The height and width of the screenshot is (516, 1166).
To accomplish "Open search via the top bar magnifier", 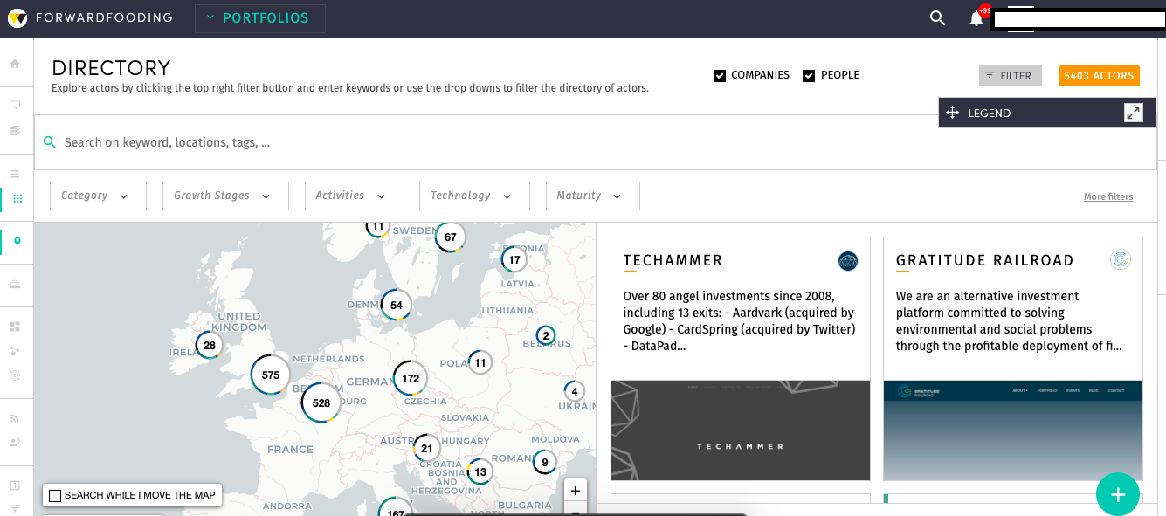I will (x=937, y=18).
